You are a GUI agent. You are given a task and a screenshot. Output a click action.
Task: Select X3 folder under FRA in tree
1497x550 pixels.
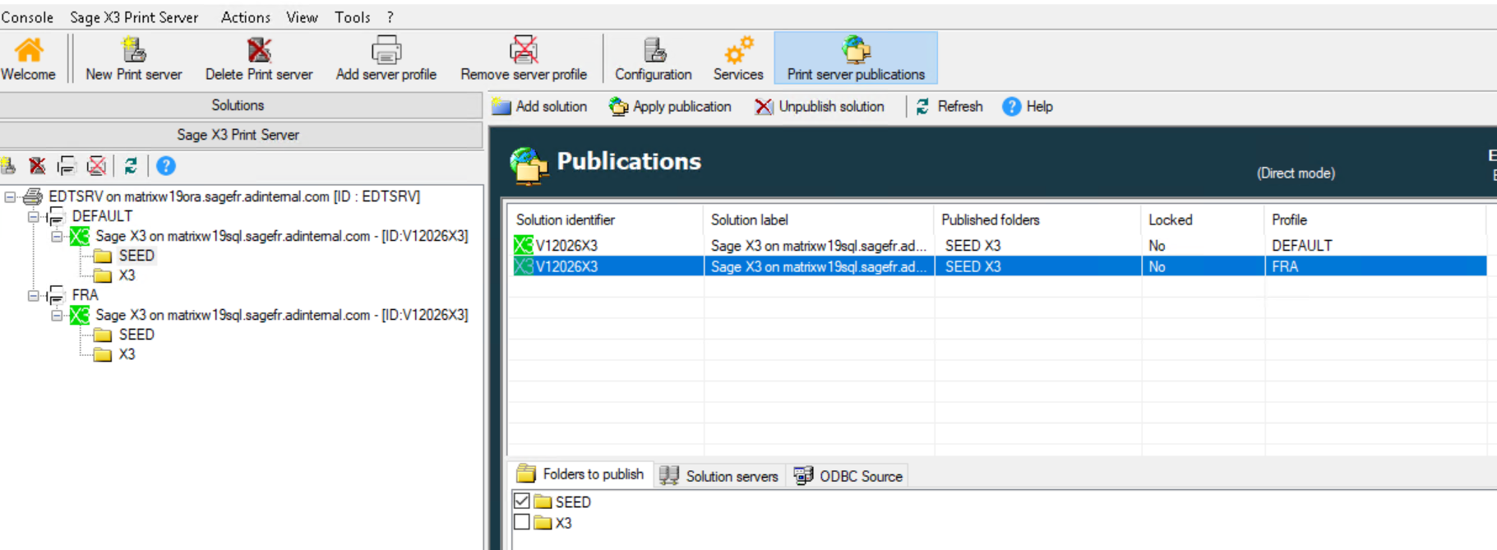click(127, 354)
